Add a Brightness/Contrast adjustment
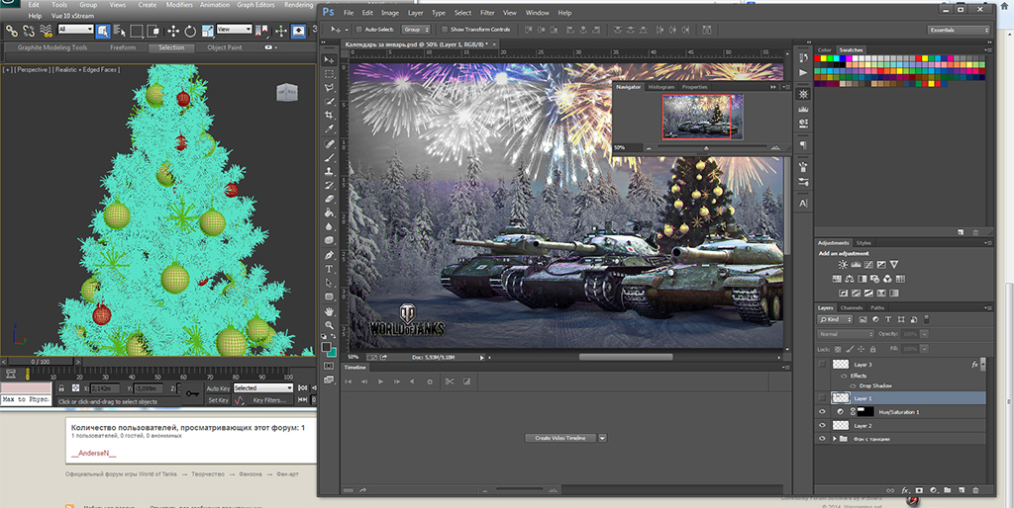Viewport: 1014px width, 508px height. point(843,265)
